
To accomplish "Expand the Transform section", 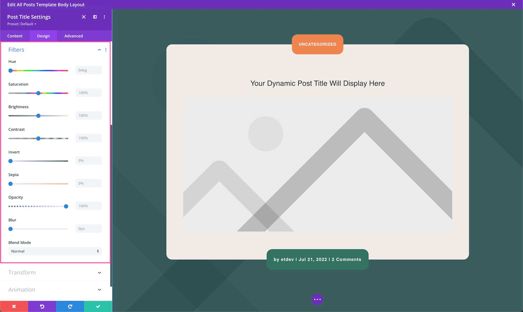I will (55, 272).
